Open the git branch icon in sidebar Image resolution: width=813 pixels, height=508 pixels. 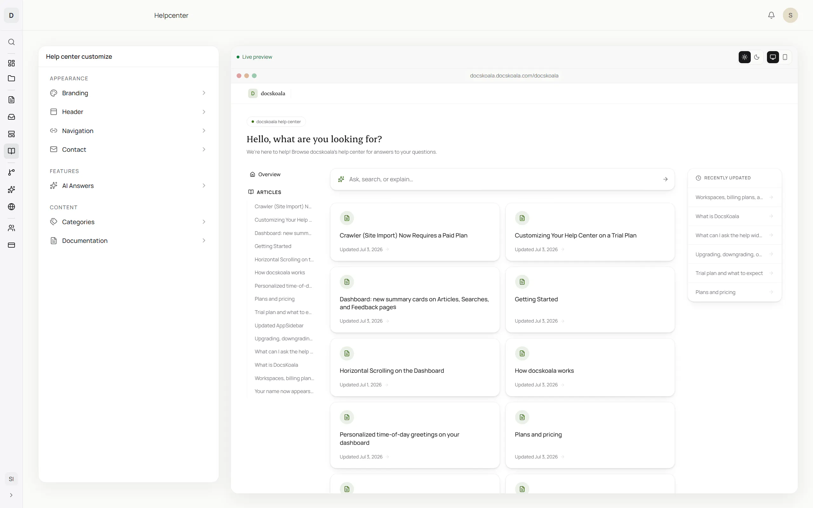click(11, 172)
